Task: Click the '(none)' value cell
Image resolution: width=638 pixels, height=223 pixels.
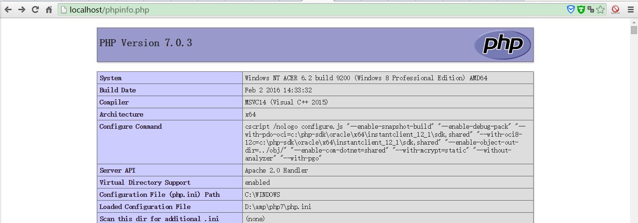Action: point(388,218)
